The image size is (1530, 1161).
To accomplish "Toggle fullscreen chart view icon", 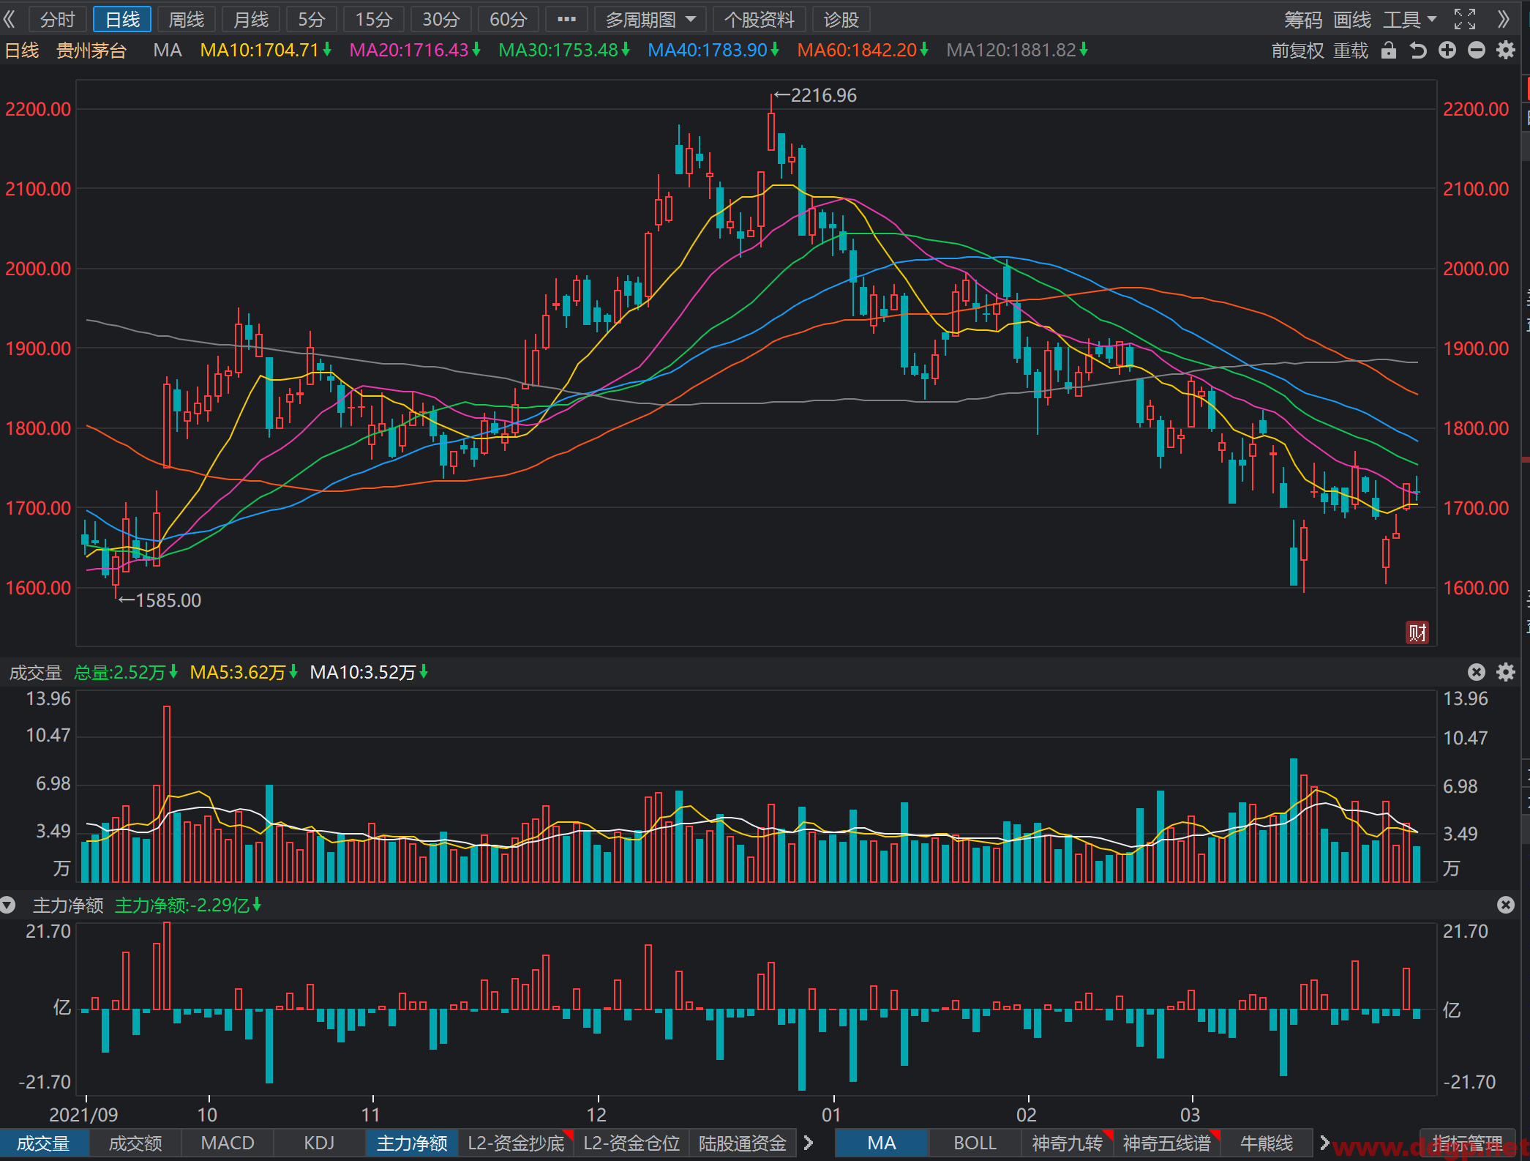I will [1465, 19].
